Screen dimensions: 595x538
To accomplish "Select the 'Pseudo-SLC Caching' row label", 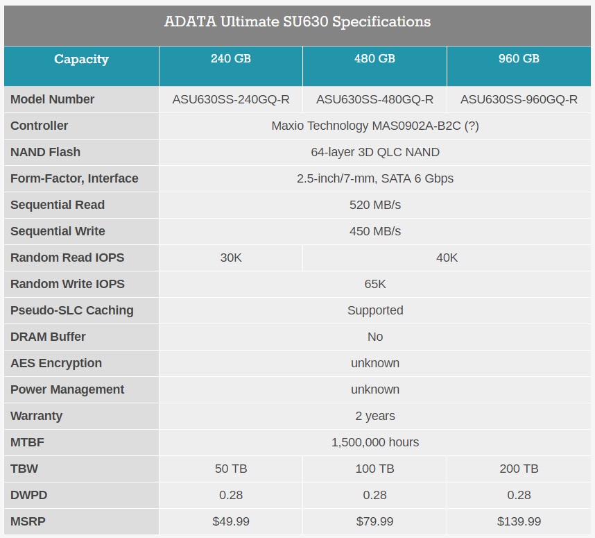I will pyautogui.click(x=71, y=310).
